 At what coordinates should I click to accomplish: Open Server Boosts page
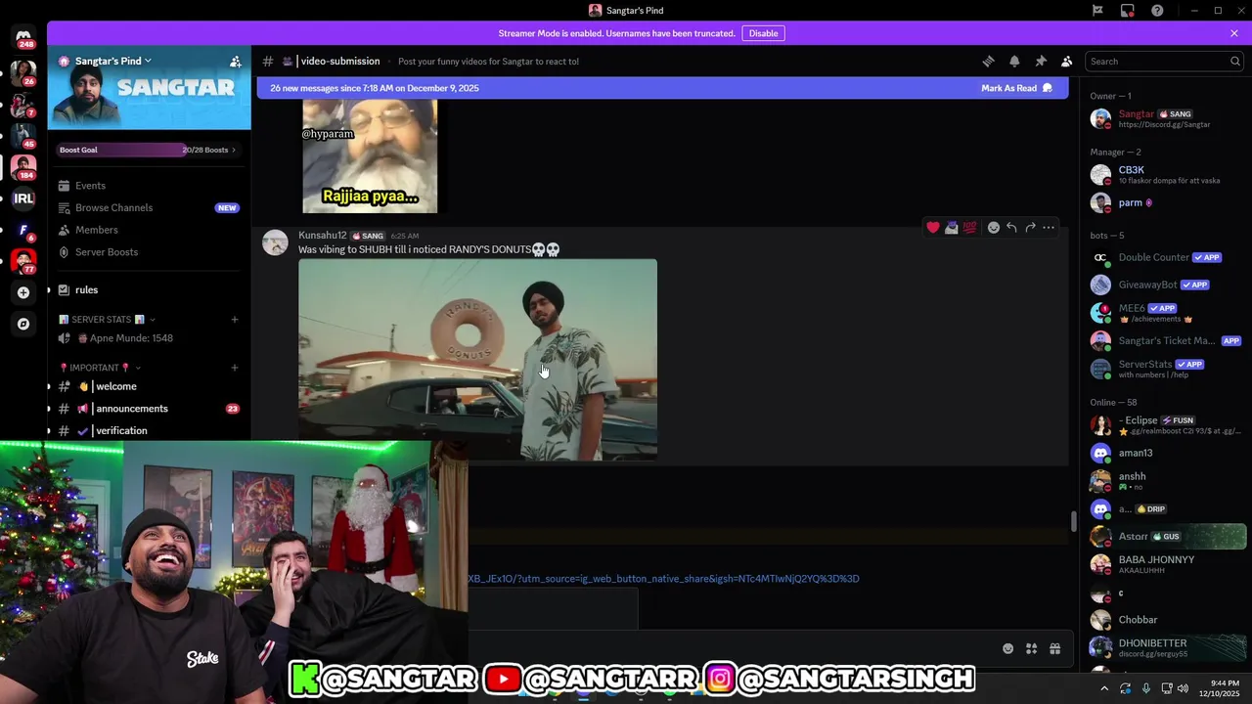149,252
